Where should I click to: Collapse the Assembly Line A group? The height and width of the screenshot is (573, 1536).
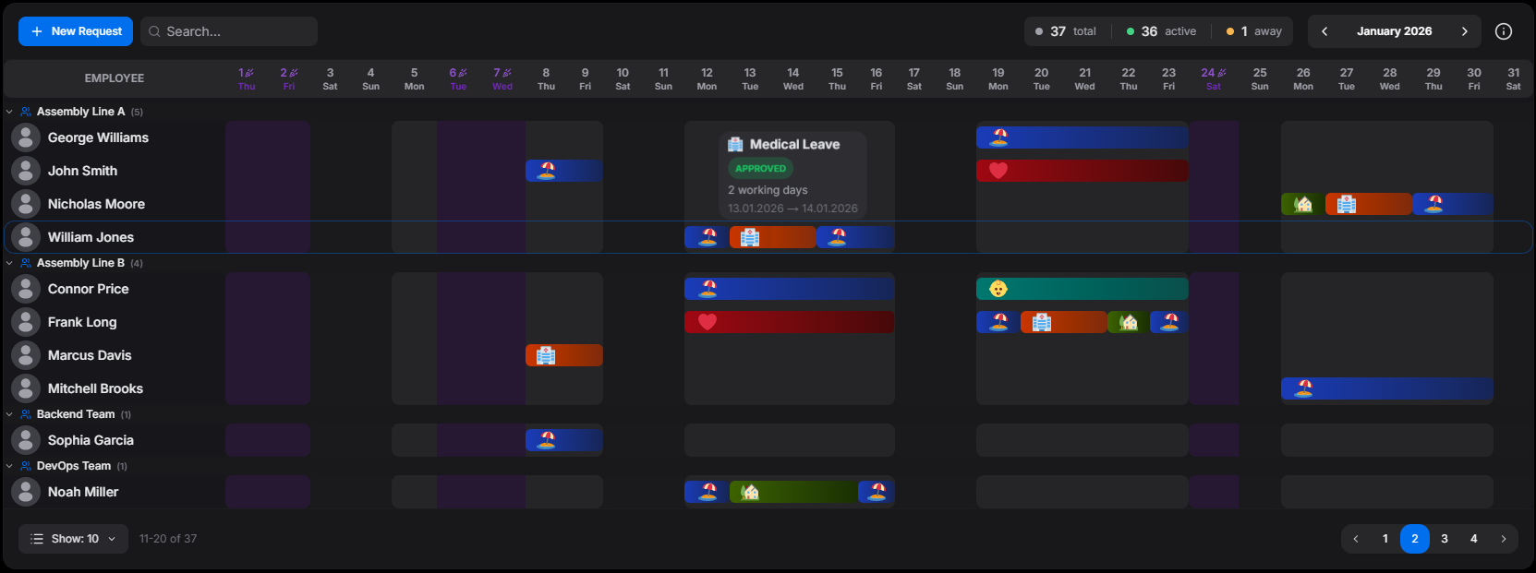pyautogui.click(x=10, y=112)
